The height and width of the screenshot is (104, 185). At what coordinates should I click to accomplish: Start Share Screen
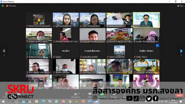[x=102, y=95]
